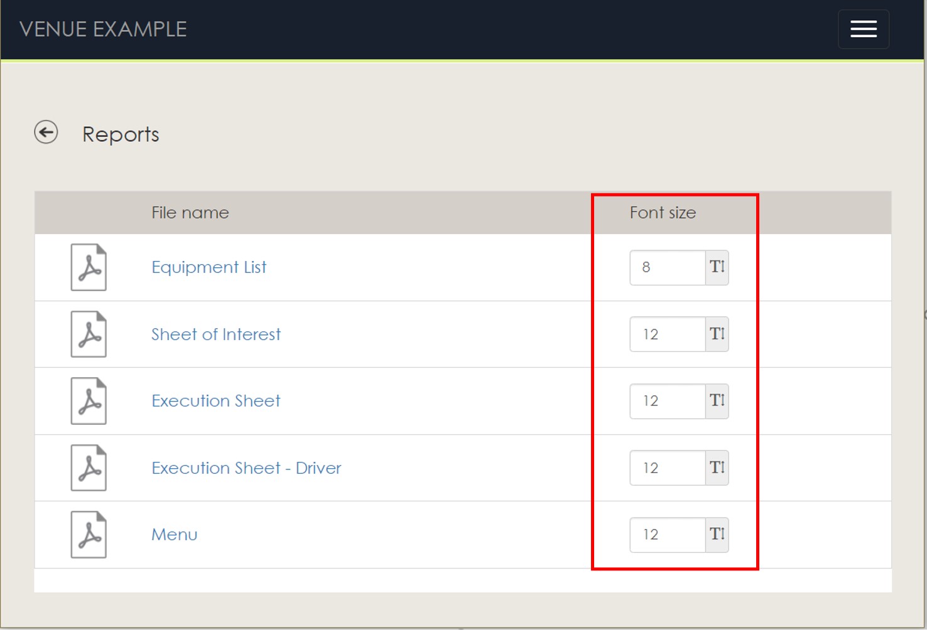Image resolution: width=927 pixels, height=630 pixels.
Task: Click text-size icon in Execution Sheet - Driver row
Action: pos(717,468)
